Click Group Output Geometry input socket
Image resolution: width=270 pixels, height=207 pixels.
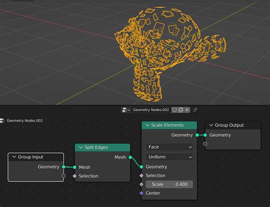[205, 135]
